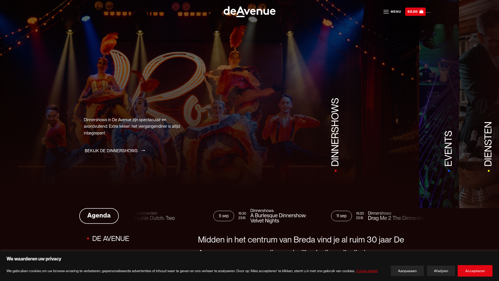This screenshot has width=499, height=281.
Task: Click the 11 sep date pill
Action: [x=342, y=216]
